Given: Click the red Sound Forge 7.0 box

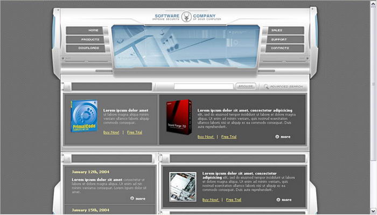Looking at the screenshot, I should (179, 117).
